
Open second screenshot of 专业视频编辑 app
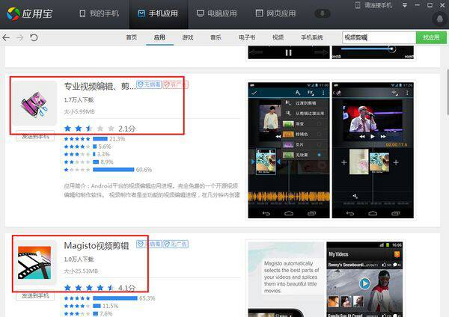pos(373,150)
